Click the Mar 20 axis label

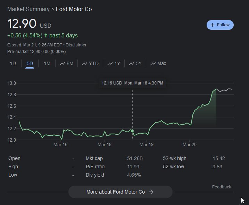(x=190, y=144)
